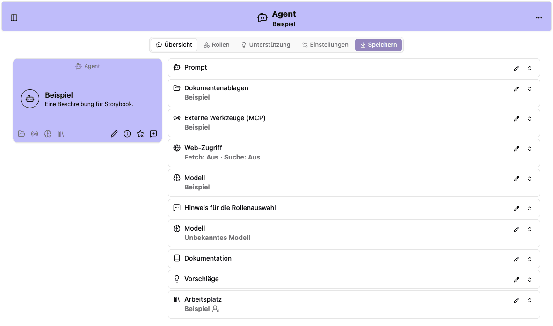Click the globe icon of Web-Zugriff
The image size is (553, 326).
tap(177, 148)
